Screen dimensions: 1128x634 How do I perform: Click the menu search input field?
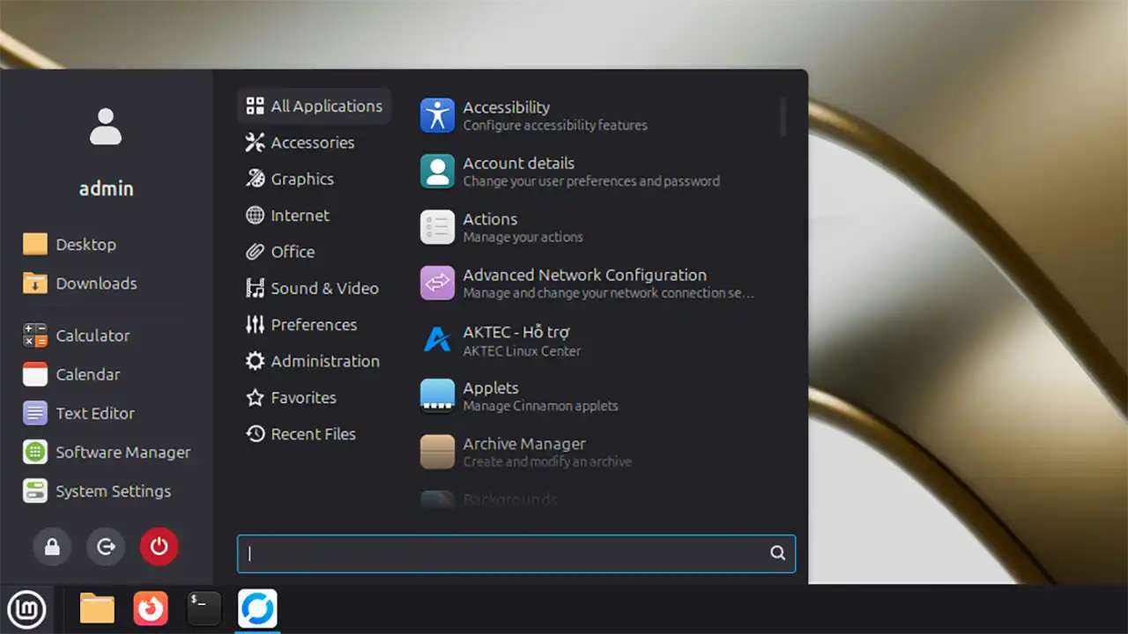(516, 554)
